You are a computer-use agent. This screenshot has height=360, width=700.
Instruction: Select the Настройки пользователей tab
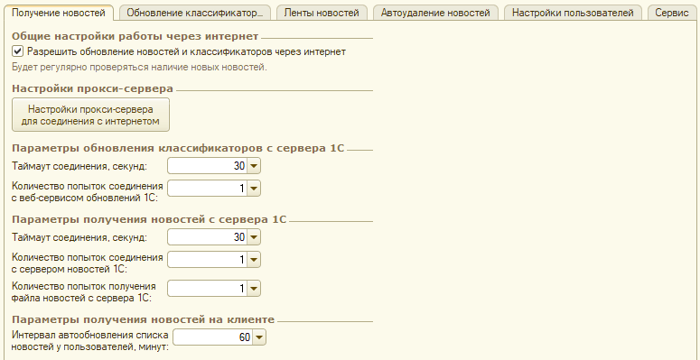(573, 13)
